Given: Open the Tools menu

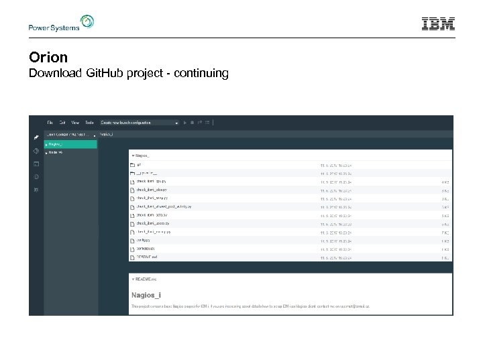Looking at the screenshot, I should [x=89, y=123].
